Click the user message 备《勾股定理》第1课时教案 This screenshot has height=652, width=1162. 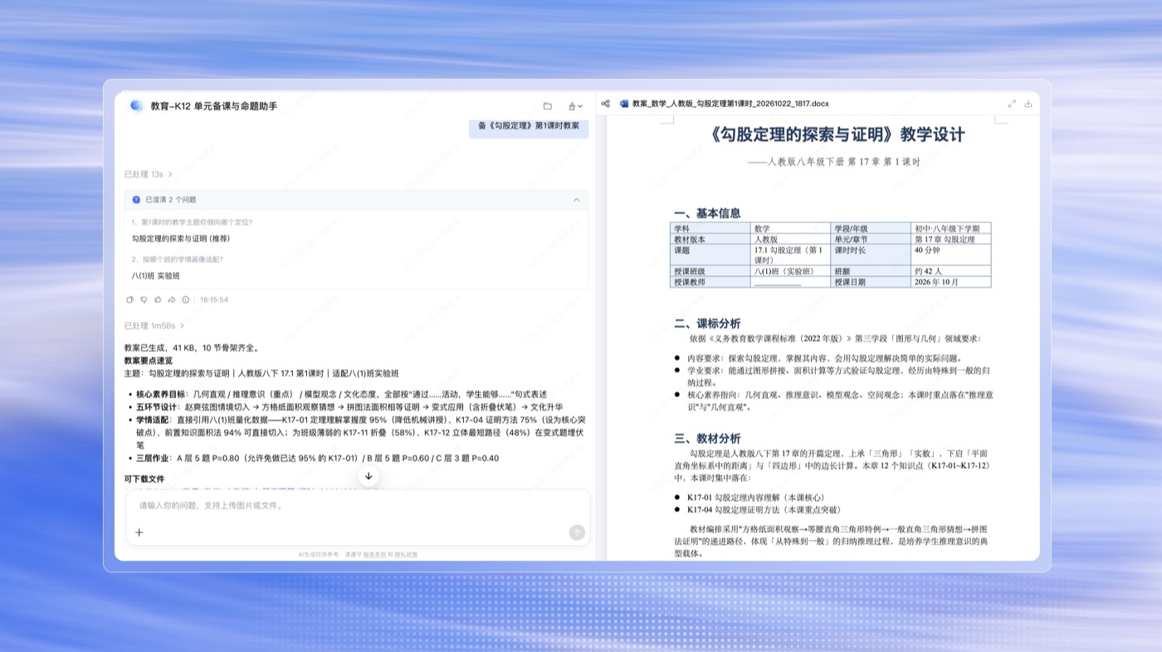pos(529,126)
